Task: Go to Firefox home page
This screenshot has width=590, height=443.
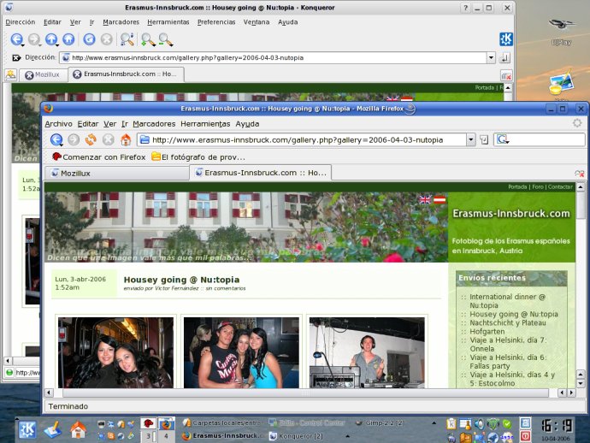Action: (x=126, y=139)
